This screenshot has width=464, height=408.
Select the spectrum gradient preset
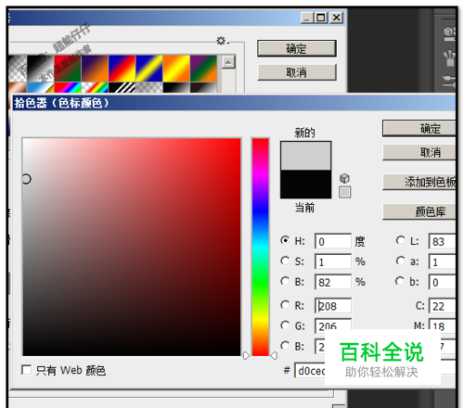(68, 87)
